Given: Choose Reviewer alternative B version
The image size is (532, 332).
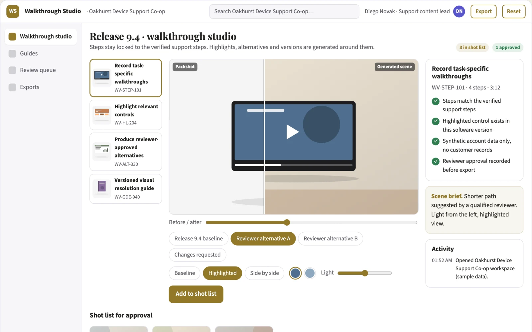Looking at the screenshot, I should click(x=331, y=239).
